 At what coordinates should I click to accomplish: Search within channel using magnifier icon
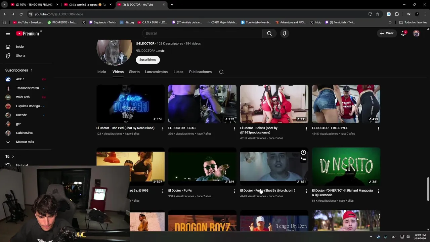click(x=221, y=72)
